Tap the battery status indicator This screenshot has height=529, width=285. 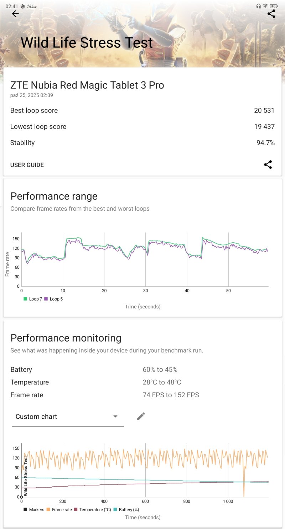(x=274, y=6)
